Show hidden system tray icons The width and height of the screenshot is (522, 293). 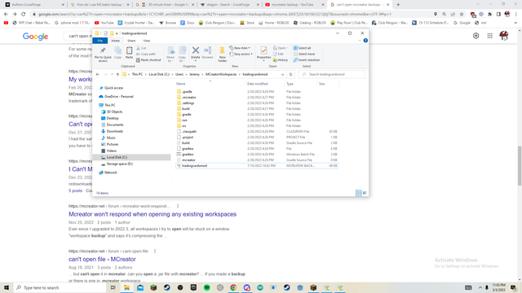point(480,287)
